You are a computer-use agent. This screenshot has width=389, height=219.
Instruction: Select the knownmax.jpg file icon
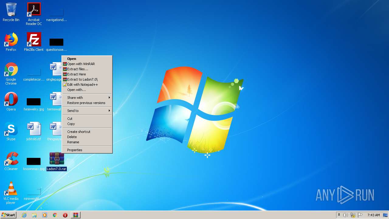[x=34, y=164]
